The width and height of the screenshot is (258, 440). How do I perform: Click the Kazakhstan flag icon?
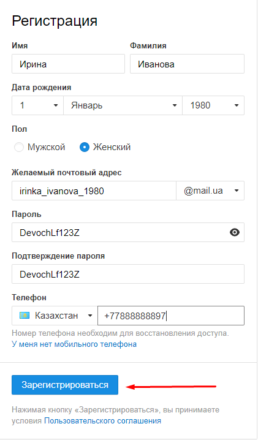[x=25, y=316]
